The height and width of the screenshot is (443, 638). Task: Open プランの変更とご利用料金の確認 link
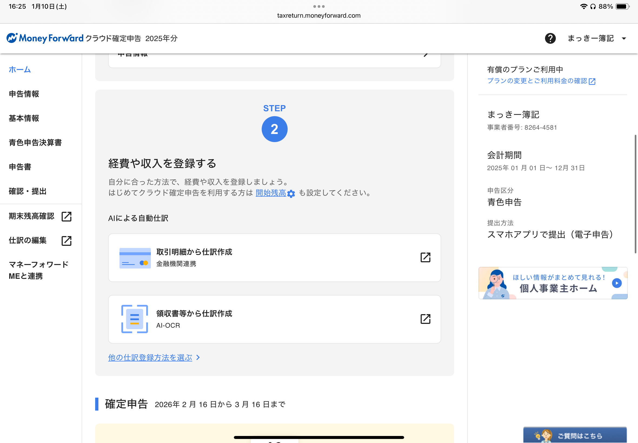coord(537,81)
